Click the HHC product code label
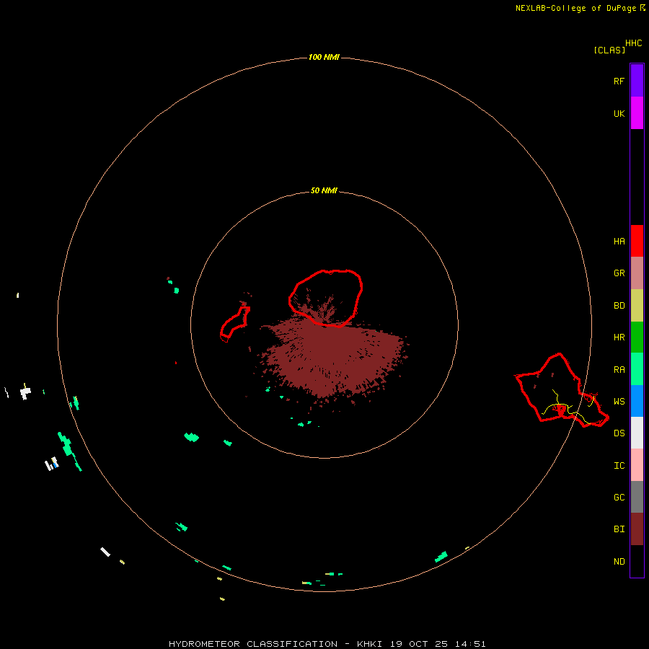 (x=634, y=43)
